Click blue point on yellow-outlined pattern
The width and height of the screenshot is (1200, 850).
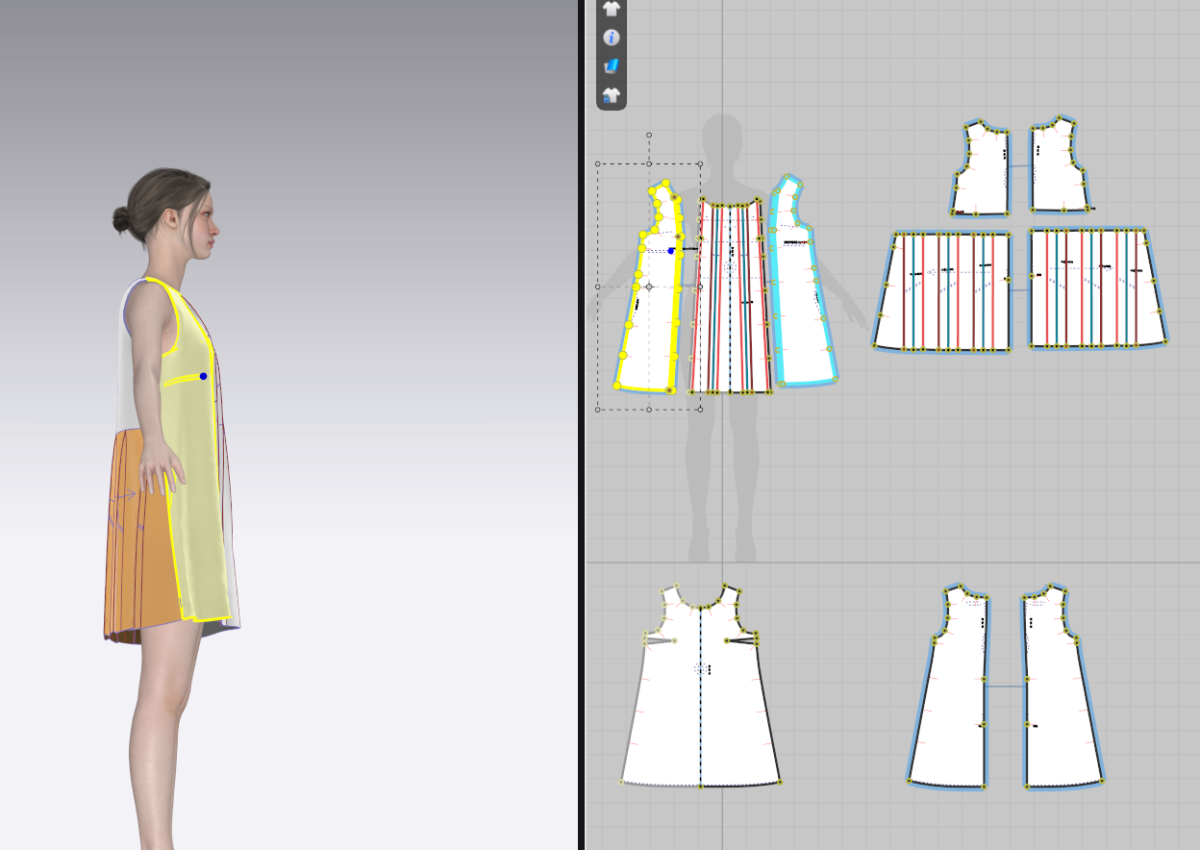pos(671,251)
